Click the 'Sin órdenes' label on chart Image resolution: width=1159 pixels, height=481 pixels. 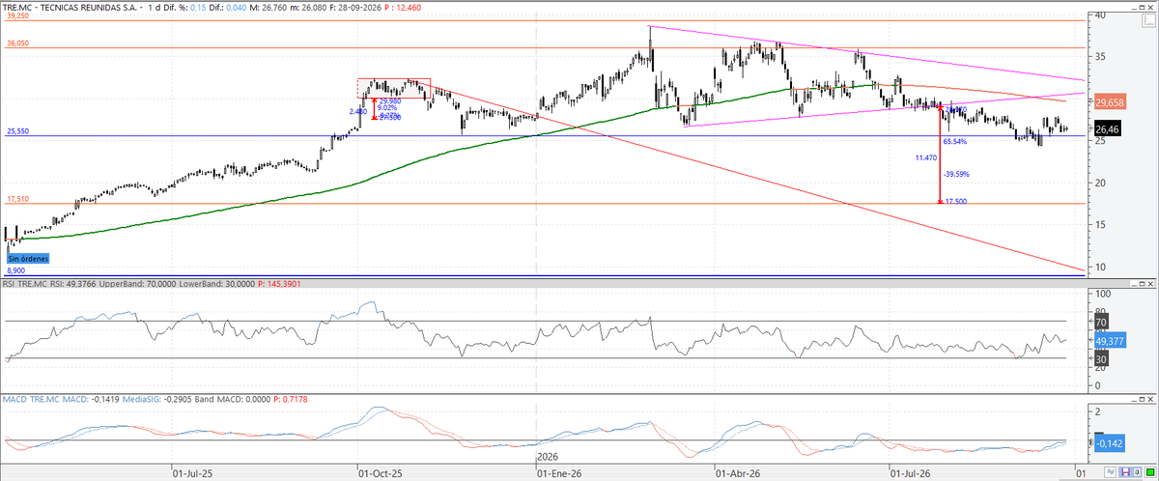pyautogui.click(x=26, y=259)
